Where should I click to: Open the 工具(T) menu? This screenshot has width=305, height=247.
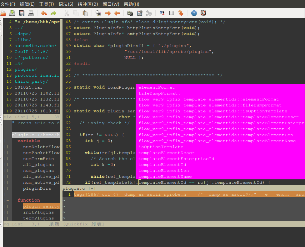47,4
